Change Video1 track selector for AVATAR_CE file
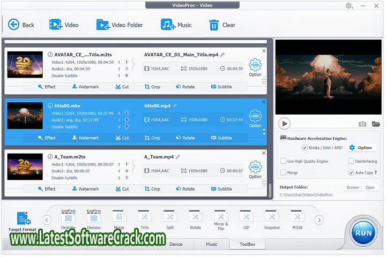This screenshot has height=257, width=386. pos(127,62)
